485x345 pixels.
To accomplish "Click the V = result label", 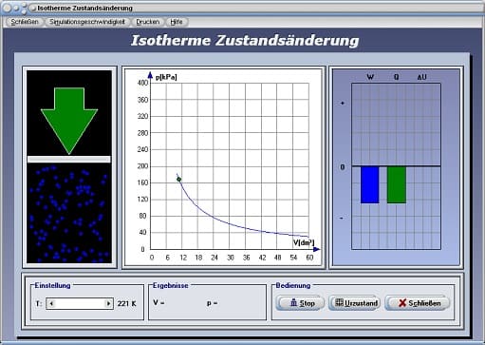I will pyautogui.click(x=159, y=303).
